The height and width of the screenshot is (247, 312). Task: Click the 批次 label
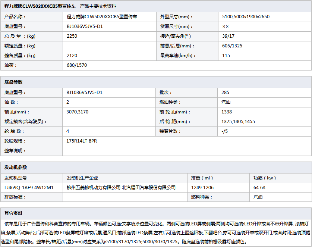[166, 93]
